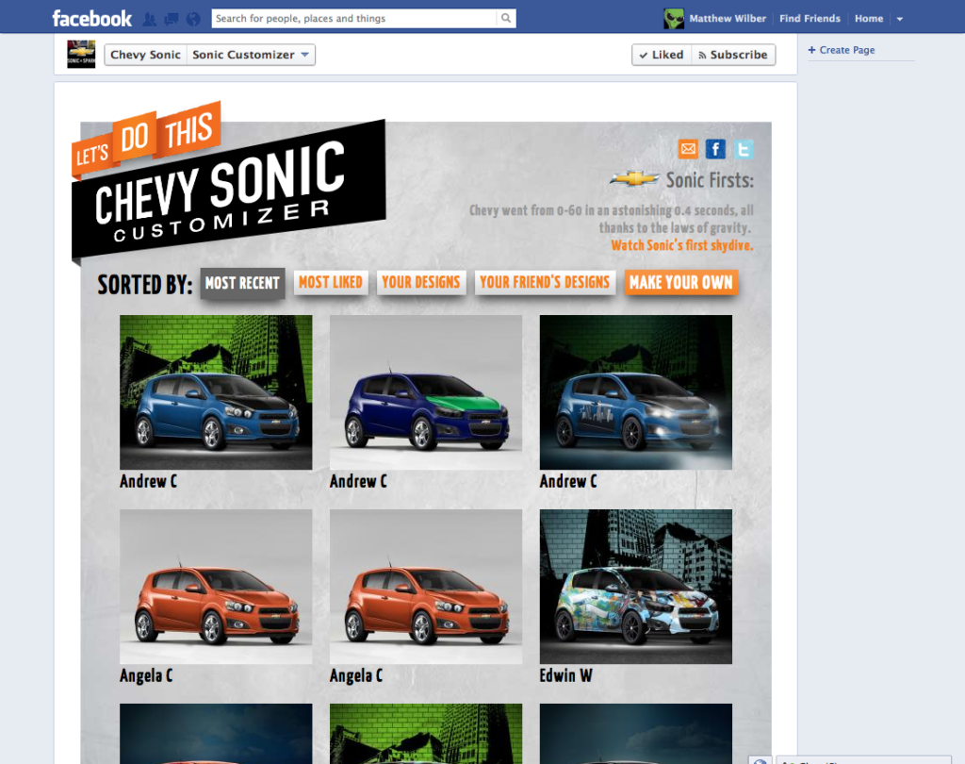Screen dimensions: 965x764
Task: Click the Chevy Sonic page thumbnail icon
Action: (x=81, y=55)
